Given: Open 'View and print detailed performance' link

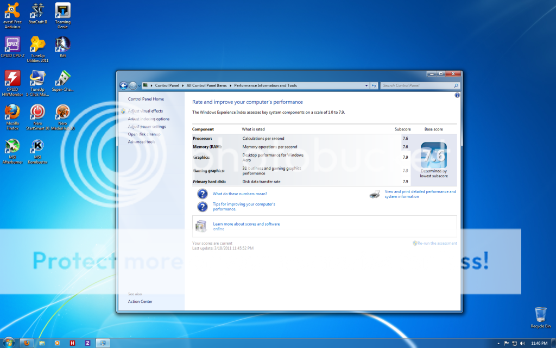Looking at the screenshot, I should [x=420, y=194].
